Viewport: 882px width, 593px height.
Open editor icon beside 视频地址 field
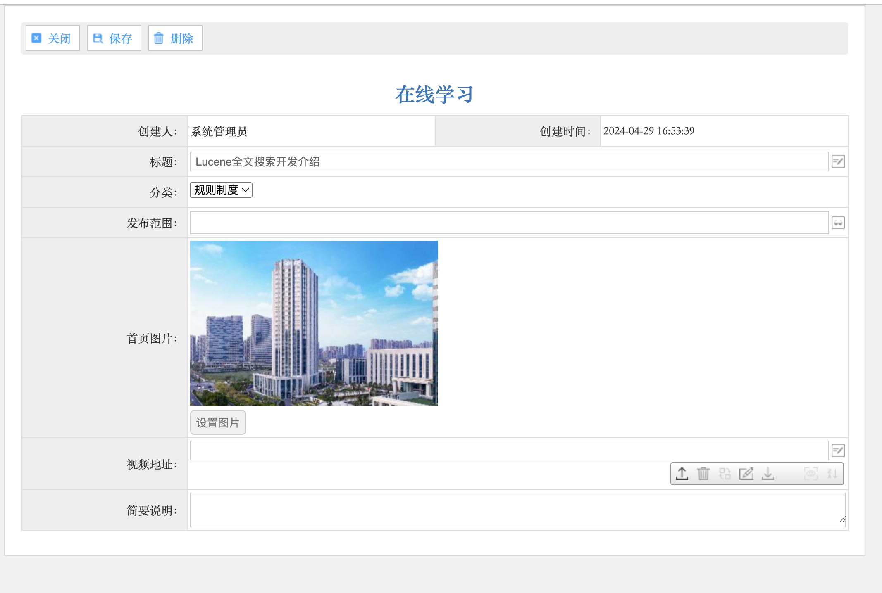pyautogui.click(x=838, y=451)
